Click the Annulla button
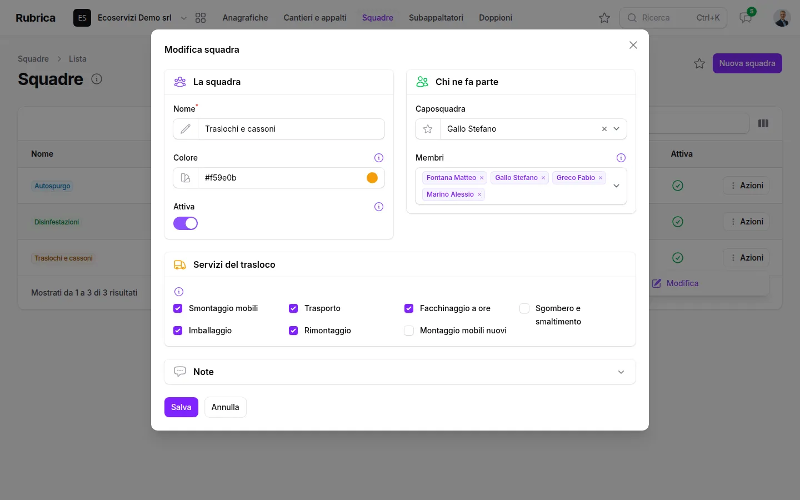Screen dimensions: 800x500 225,407
